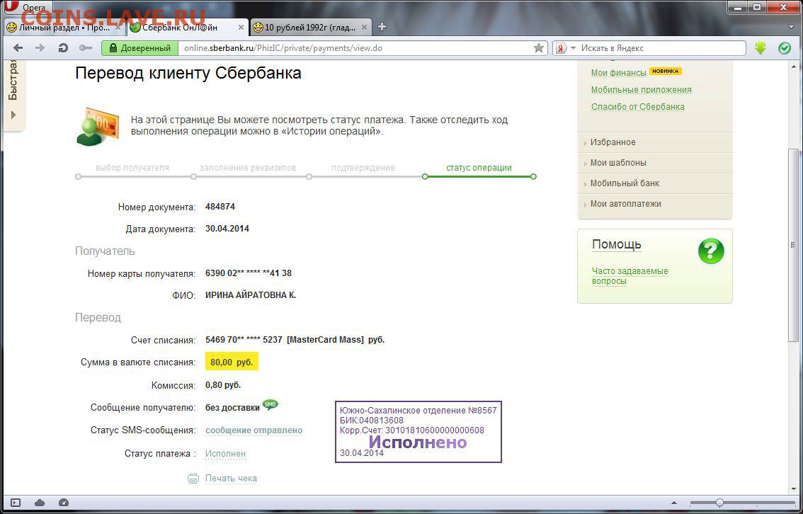
Task: Go back with the browser back arrow
Action: tap(18, 48)
